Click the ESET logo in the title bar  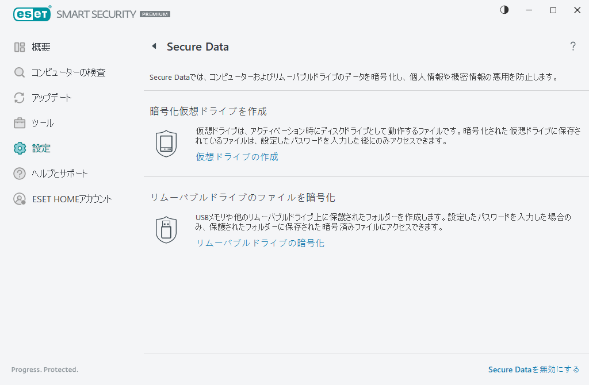tap(32, 14)
